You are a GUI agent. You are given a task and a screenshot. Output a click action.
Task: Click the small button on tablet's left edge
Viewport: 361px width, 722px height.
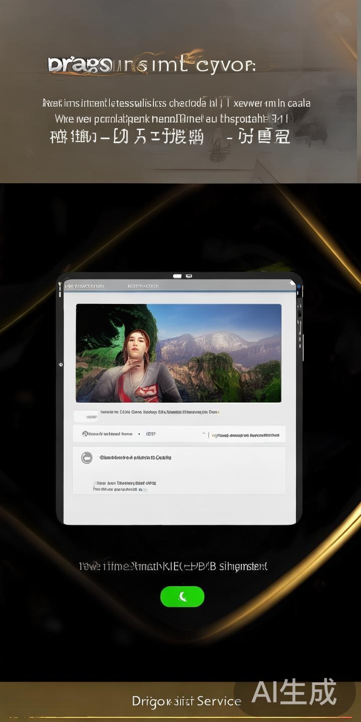[60, 365]
